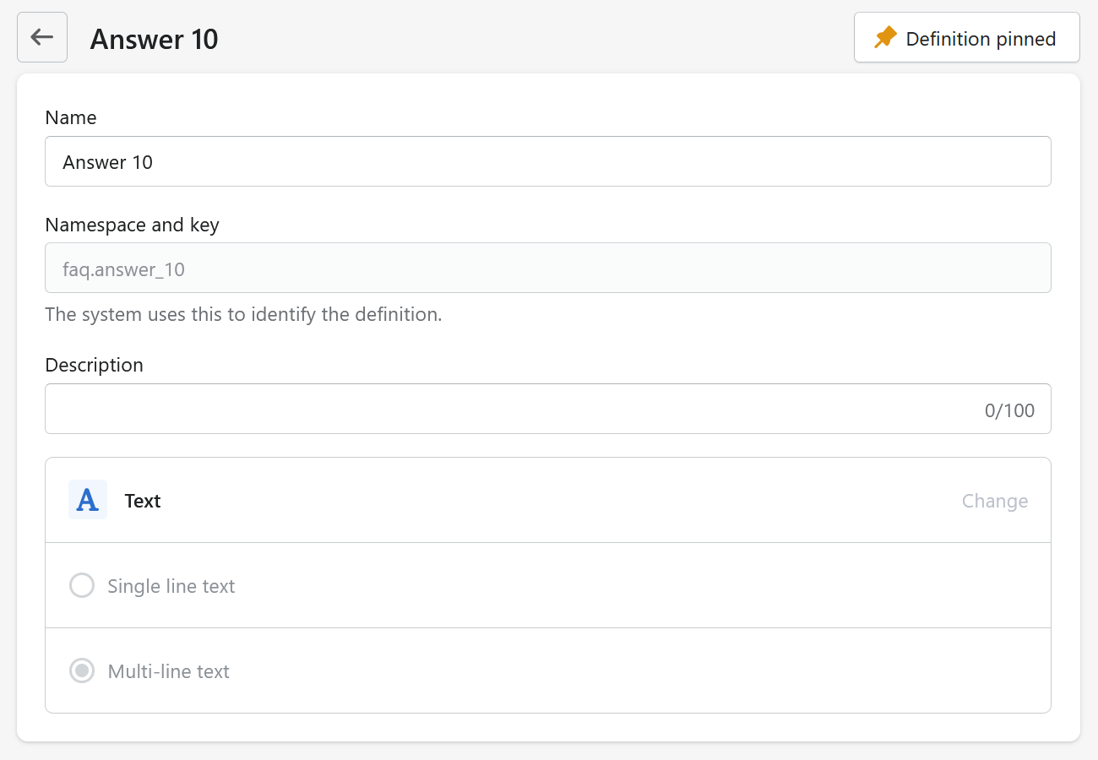Click the Multi-line text label
The width and height of the screenshot is (1098, 760).
pyautogui.click(x=169, y=671)
